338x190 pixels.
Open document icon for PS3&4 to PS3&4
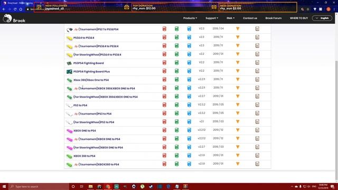coord(257,37)
